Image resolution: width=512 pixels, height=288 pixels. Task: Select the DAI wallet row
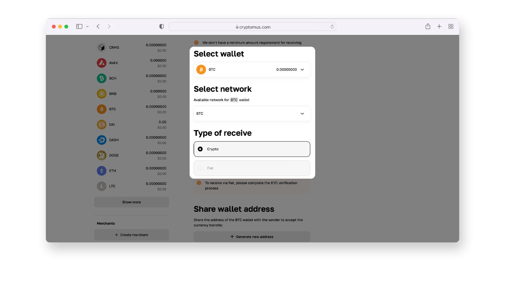pyautogui.click(x=131, y=125)
